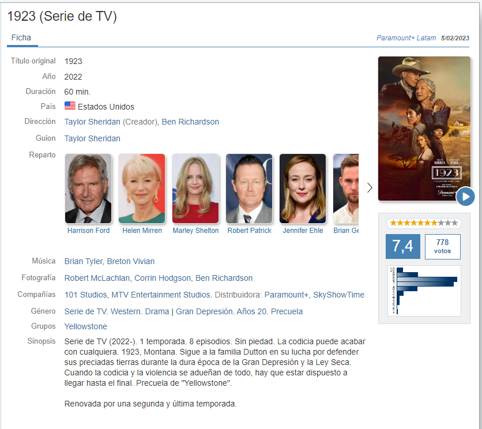Click the 60 min. duration value

pyautogui.click(x=77, y=92)
